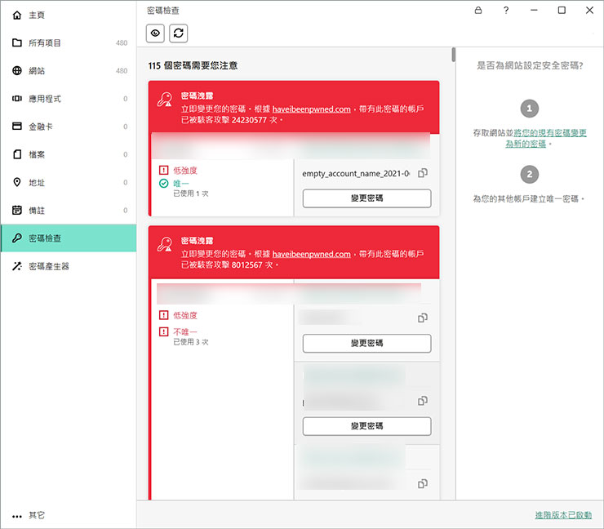Screen dimensions: 604x529
Task: Click the 115 個密碼需要您注意 heading
Action: pyautogui.click(x=193, y=65)
